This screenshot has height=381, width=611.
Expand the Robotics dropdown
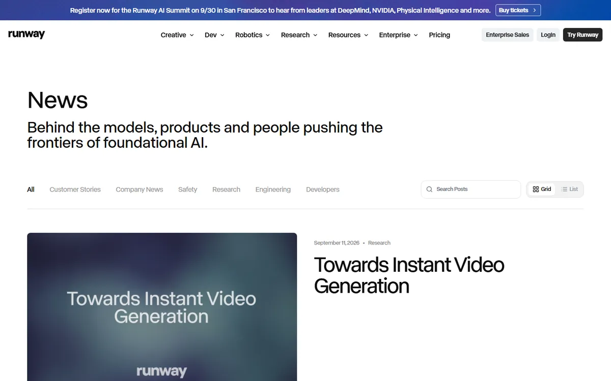(253, 35)
